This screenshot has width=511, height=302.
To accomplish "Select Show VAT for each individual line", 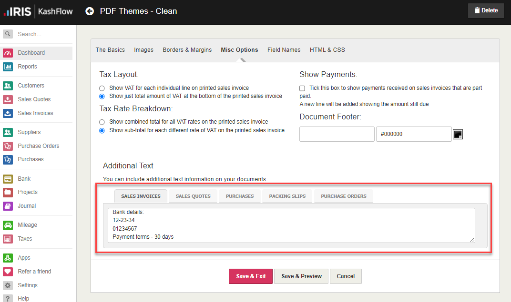I will 102,88.
